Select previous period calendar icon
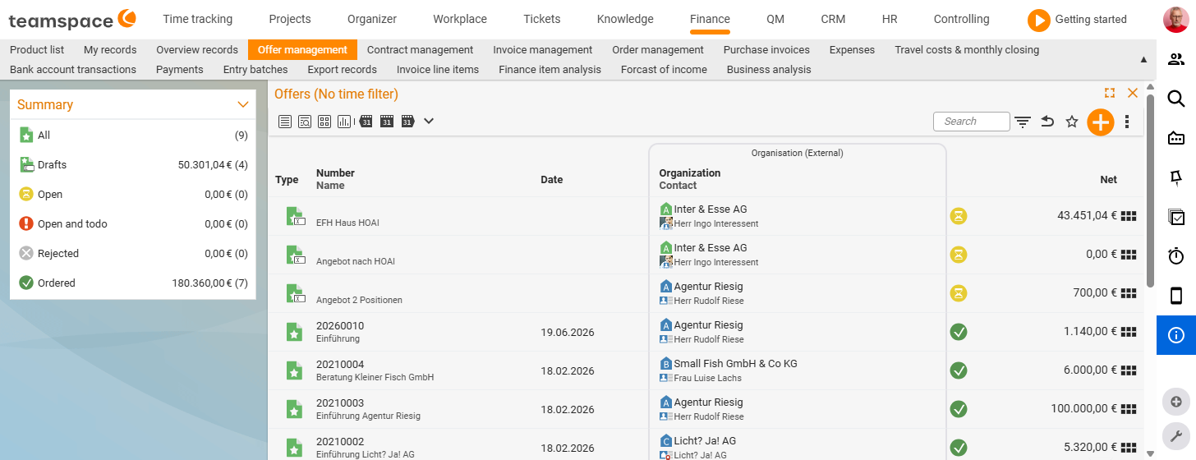Image resolution: width=1196 pixels, height=460 pixels. click(366, 122)
